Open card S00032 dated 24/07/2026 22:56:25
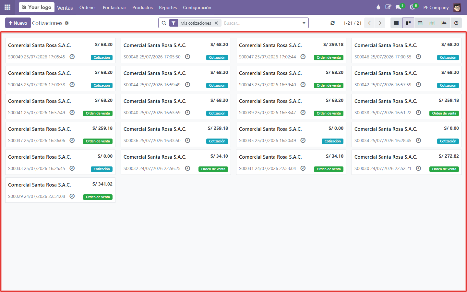The image size is (467, 292). coord(176,162)
